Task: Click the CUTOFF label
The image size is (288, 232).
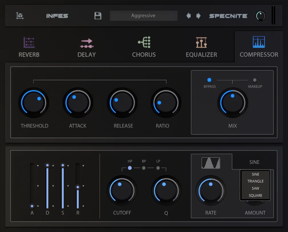Action: point(122,213)
